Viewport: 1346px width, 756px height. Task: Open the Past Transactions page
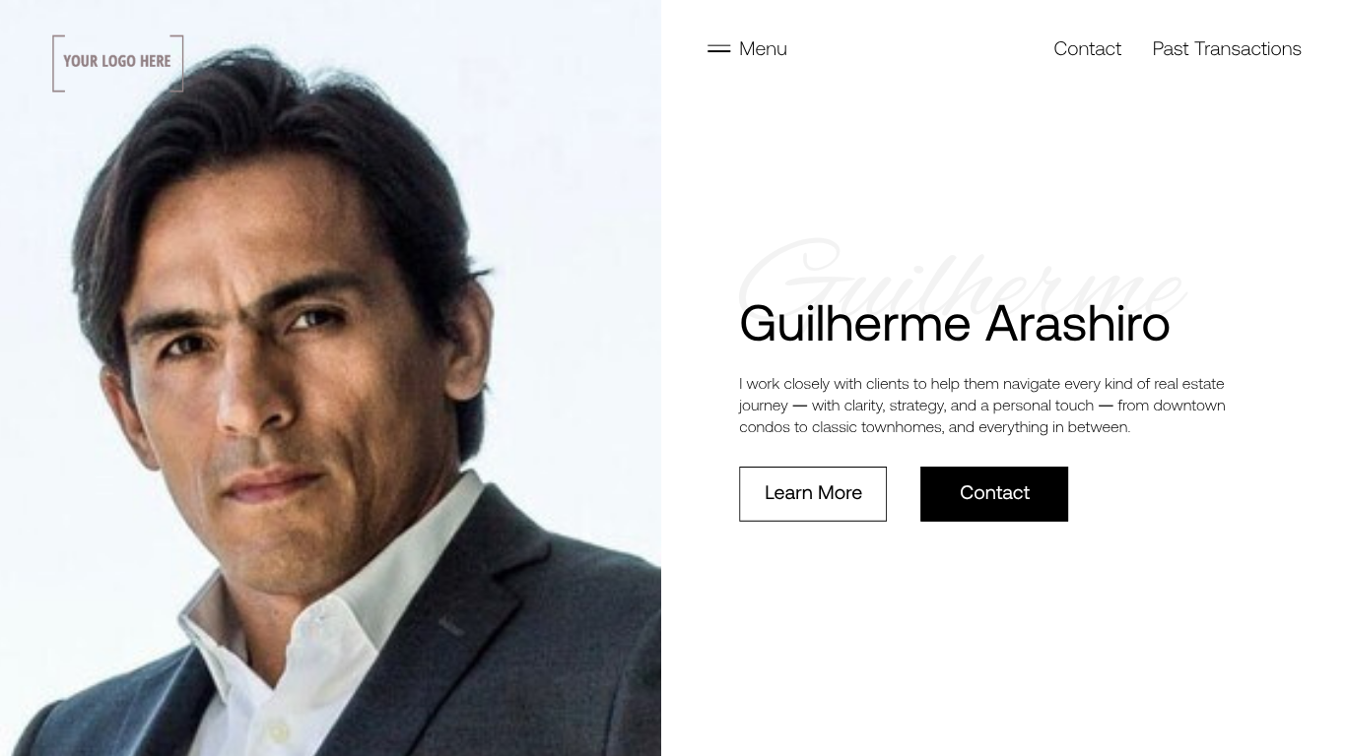tap(1227, 48)
